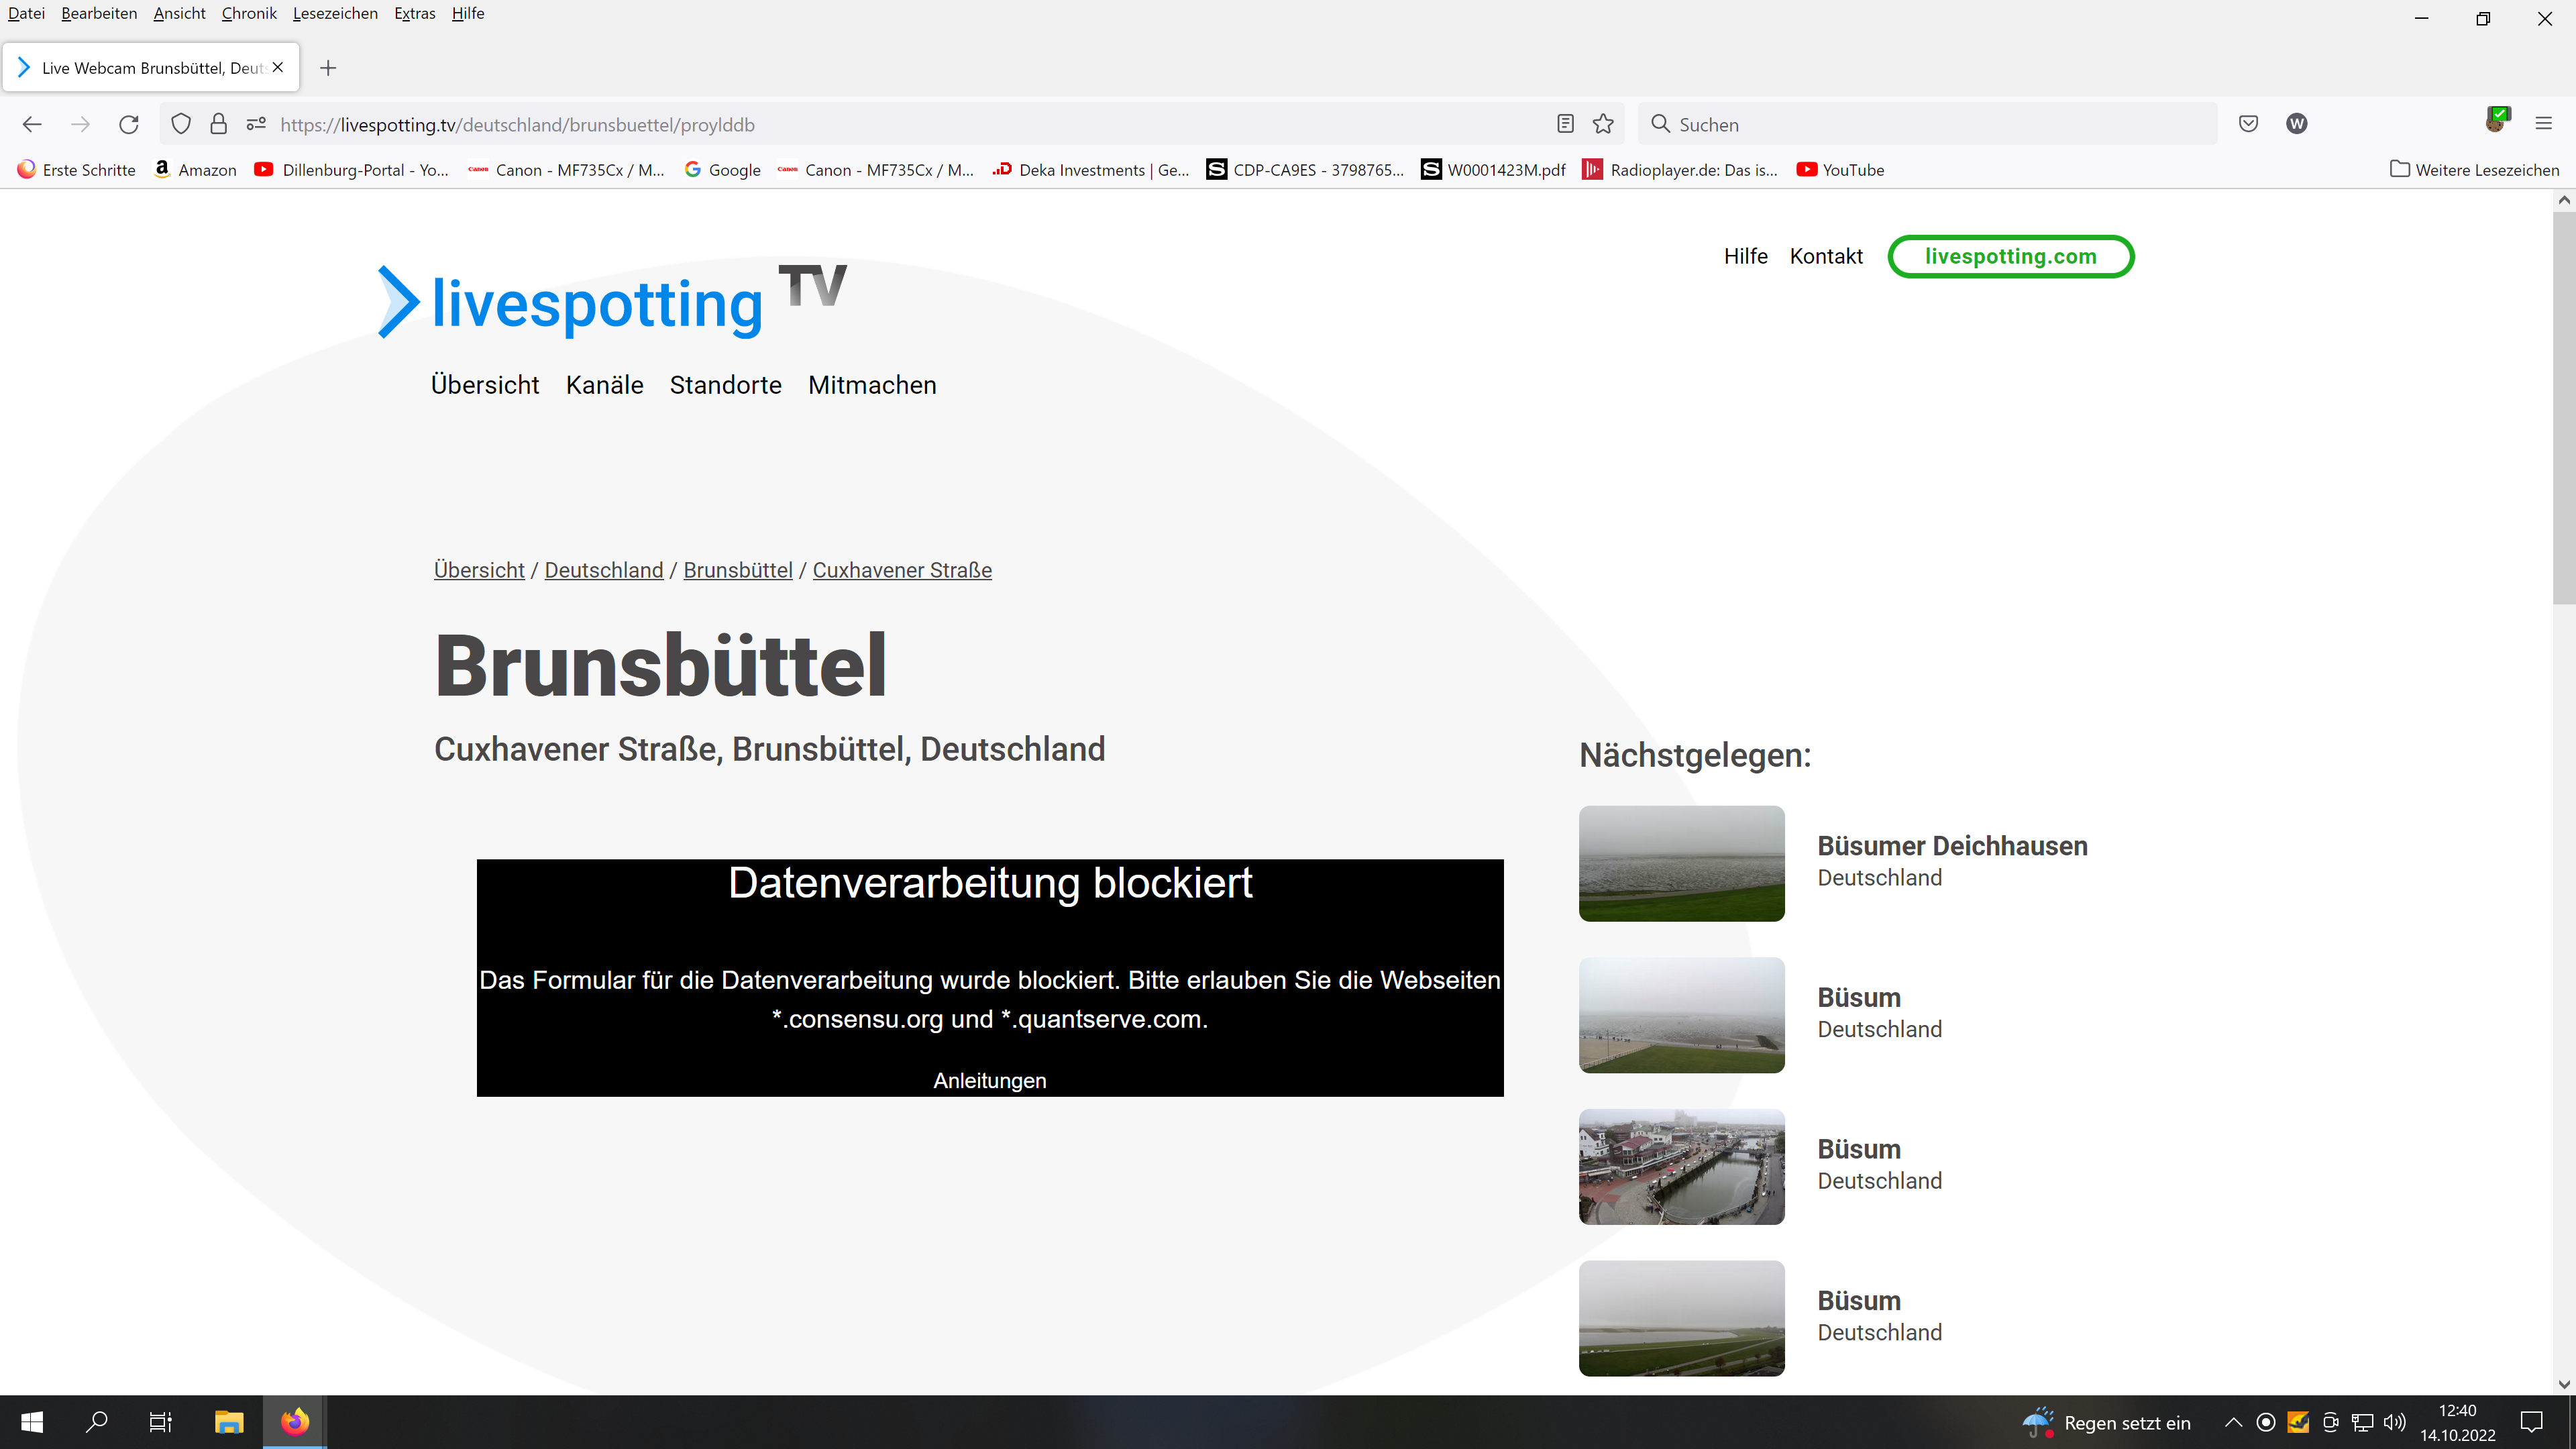Bookmark this page with the star icon
2576x1449 pixels.
1603,124
